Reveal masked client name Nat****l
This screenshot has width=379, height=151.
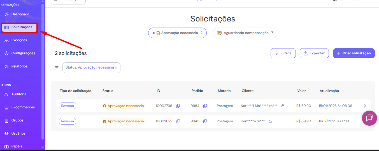283,106
